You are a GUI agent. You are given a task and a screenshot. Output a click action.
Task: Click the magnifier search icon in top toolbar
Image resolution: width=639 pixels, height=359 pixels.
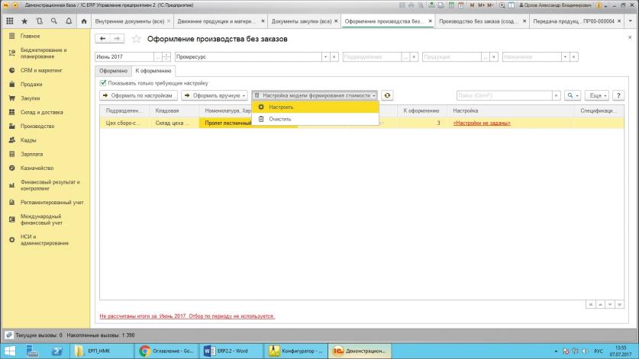[x=53, y=21]
